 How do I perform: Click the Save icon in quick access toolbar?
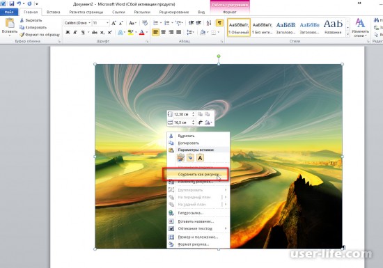(11, 3)
